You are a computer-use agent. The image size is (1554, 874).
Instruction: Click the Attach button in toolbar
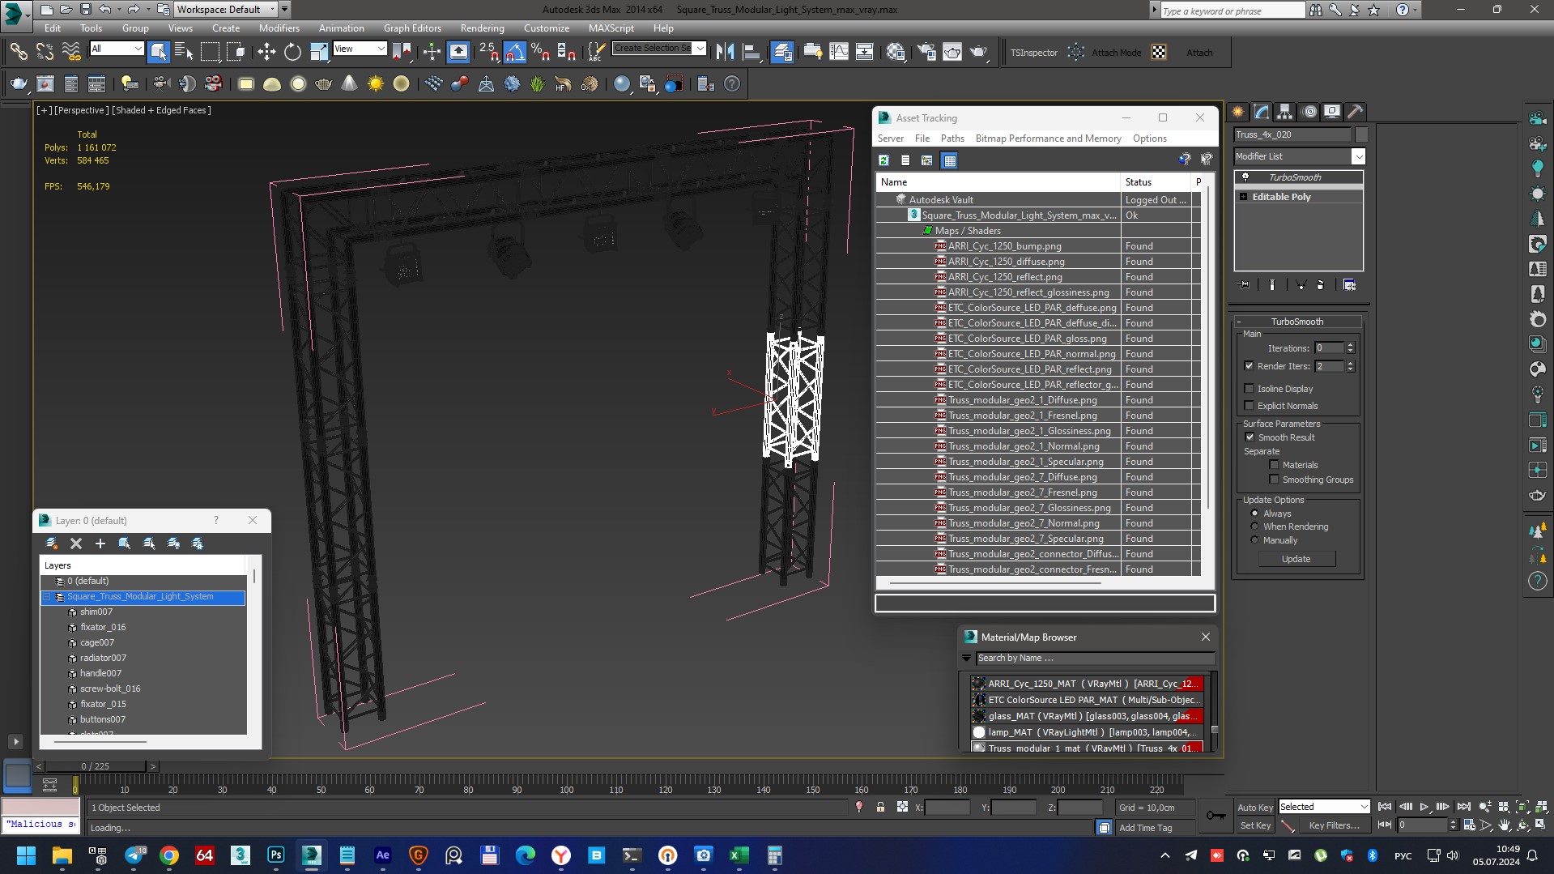(1199, 53)
